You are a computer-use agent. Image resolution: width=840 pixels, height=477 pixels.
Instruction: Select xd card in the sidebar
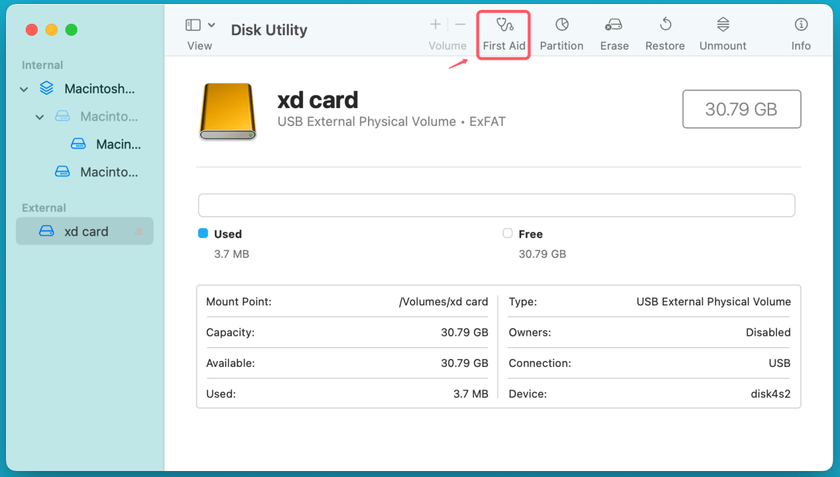(x=85, y=232)
